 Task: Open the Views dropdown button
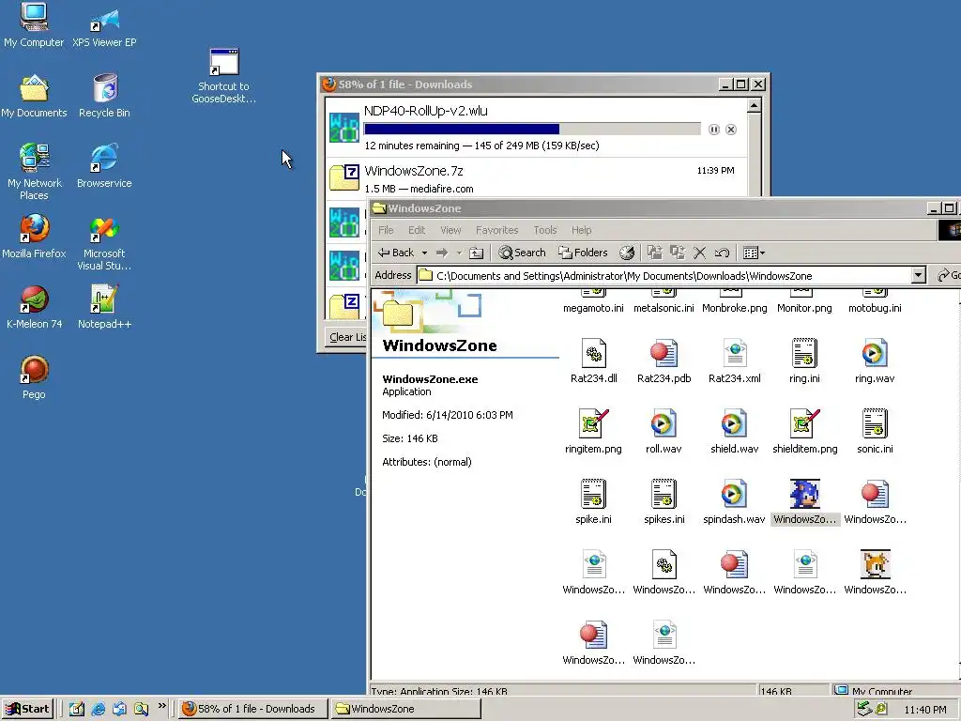coord(754,253)
